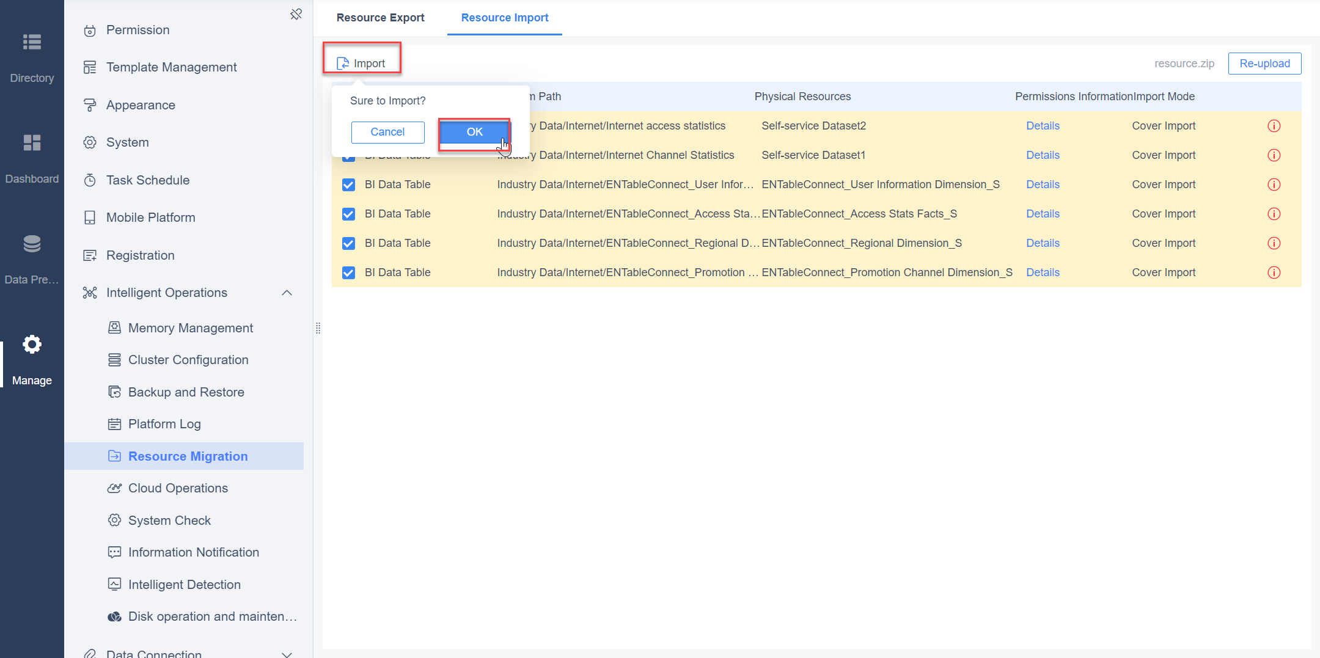Select the Resource Import tab
Screen dimensions: 1320x658
tap(505, 18)
